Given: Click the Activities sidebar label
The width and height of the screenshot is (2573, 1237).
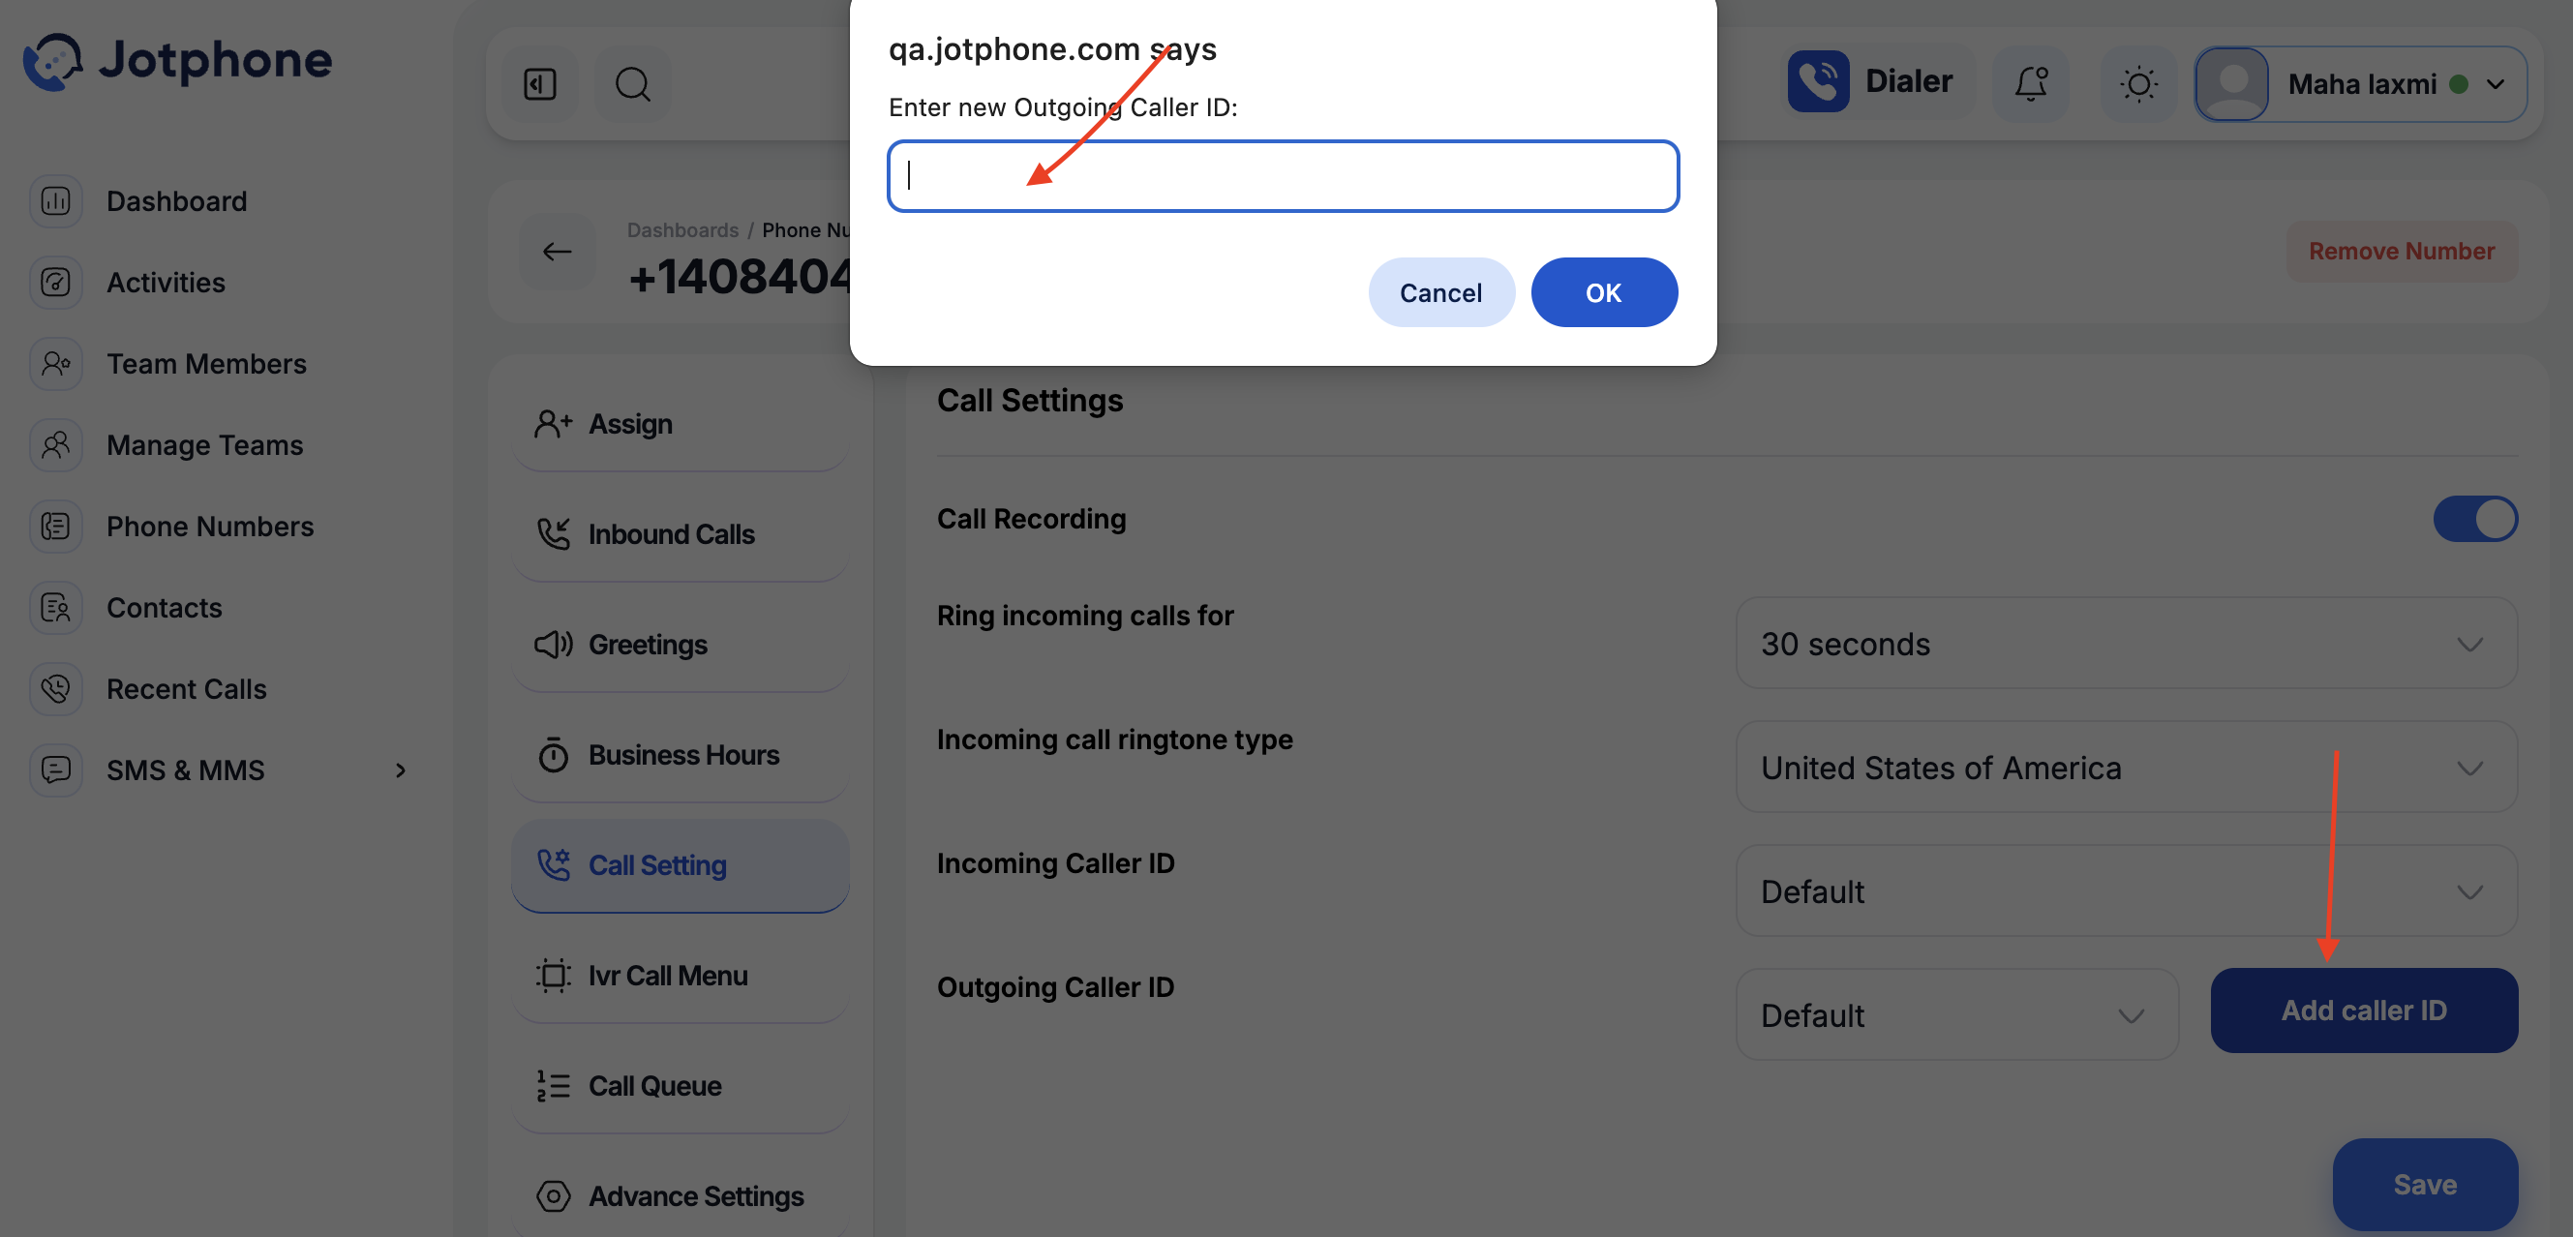Looking at the screenshot, I should (166, 283).
